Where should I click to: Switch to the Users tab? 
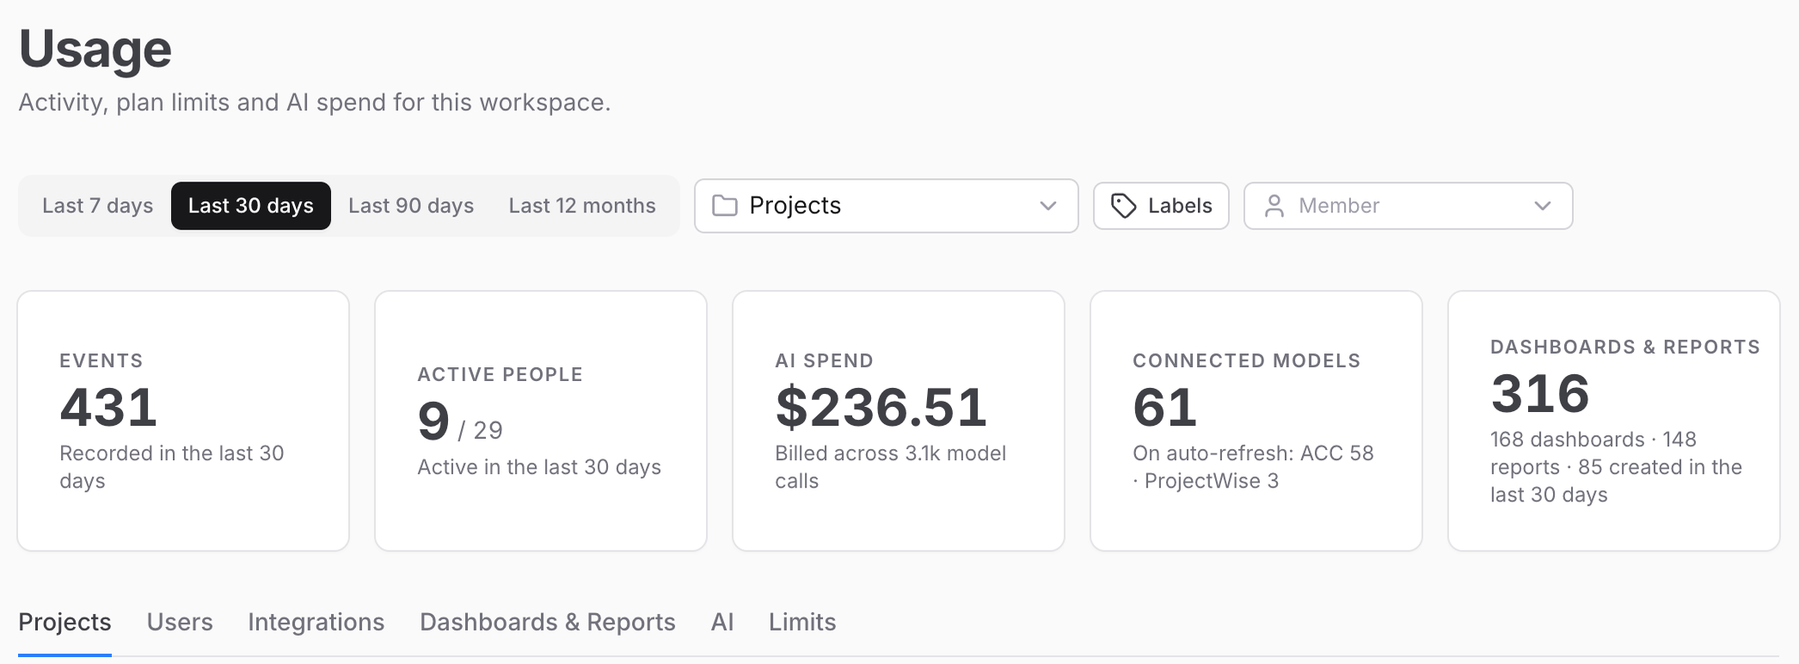click(180, 622)
